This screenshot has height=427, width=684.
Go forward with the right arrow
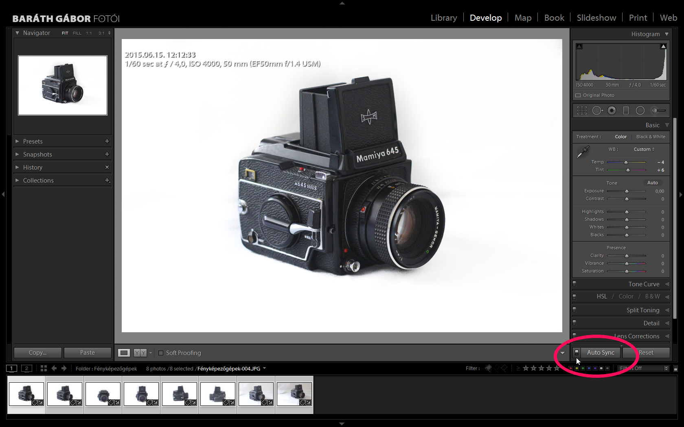(x=64, y=368)
